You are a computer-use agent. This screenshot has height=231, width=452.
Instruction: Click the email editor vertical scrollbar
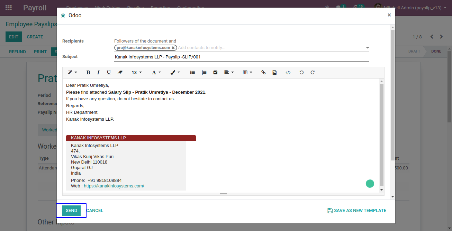(x=381, y=135)
